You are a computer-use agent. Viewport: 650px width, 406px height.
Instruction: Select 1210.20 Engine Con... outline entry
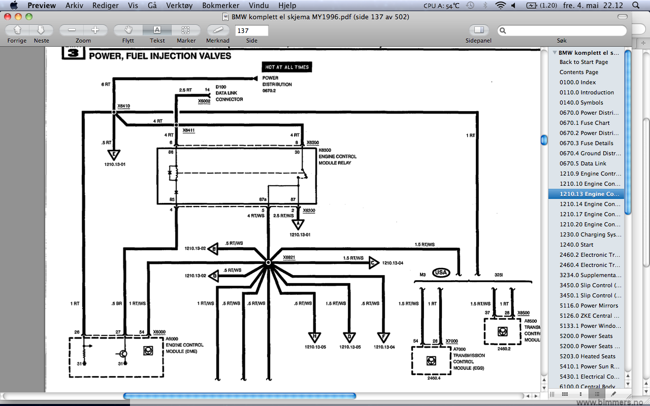590,224
